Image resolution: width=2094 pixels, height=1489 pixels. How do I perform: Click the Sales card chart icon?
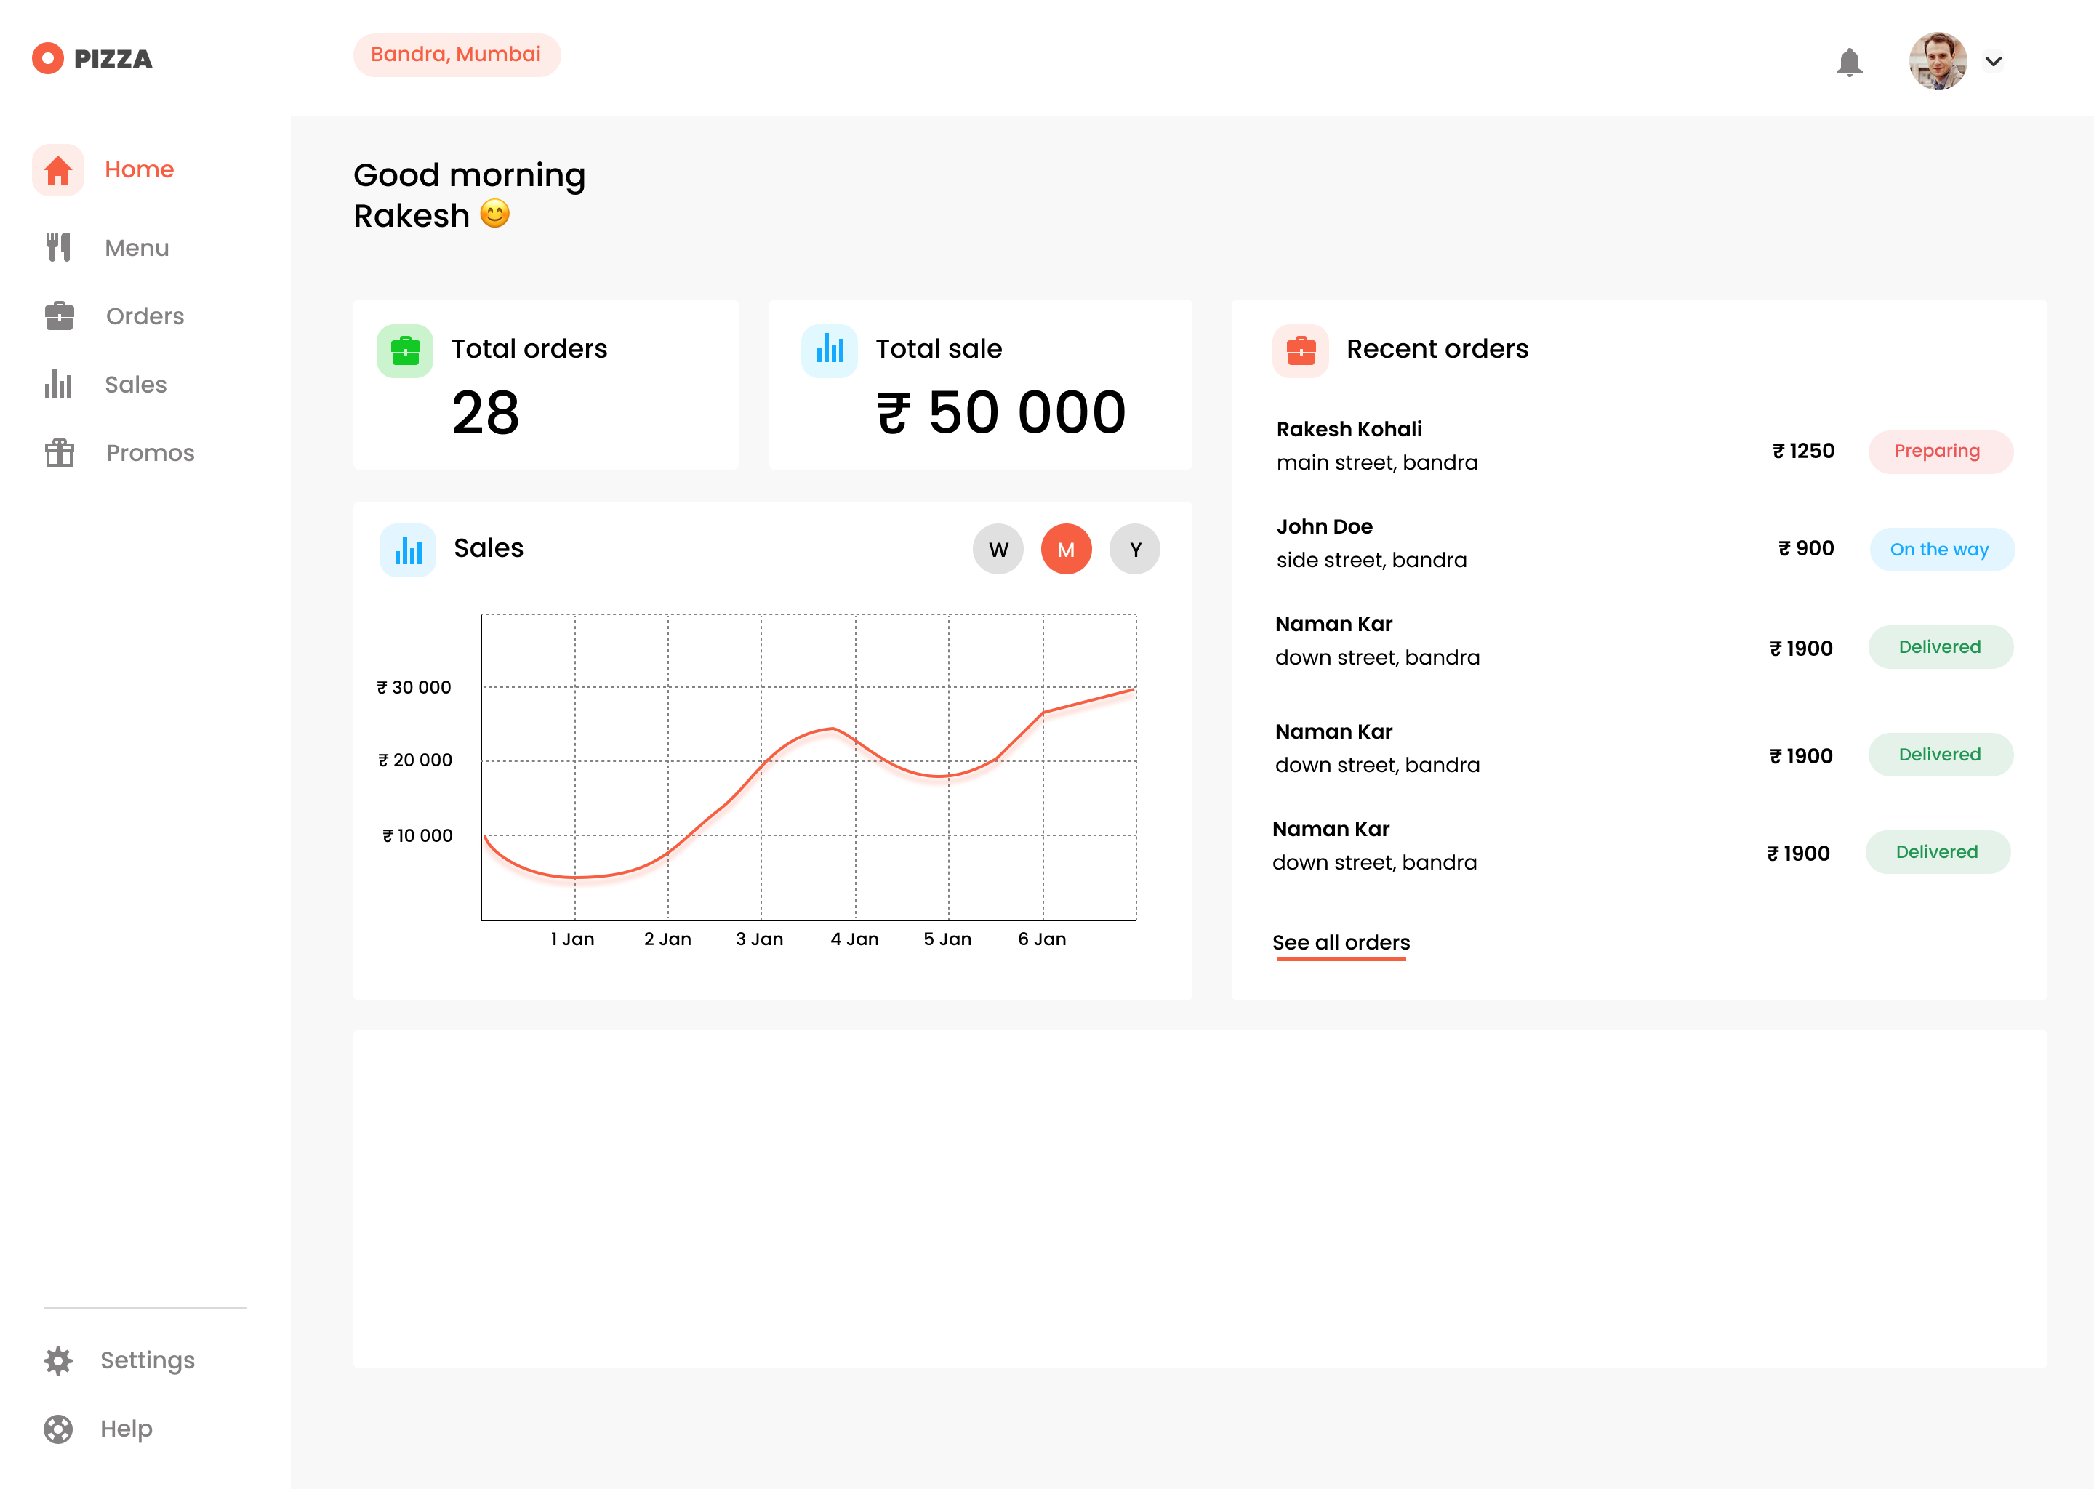tap(407, 550)
